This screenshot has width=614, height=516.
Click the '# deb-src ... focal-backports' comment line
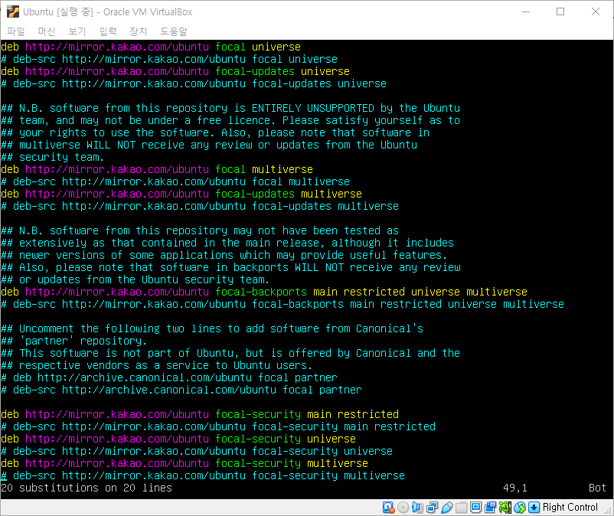click(283, 304)
